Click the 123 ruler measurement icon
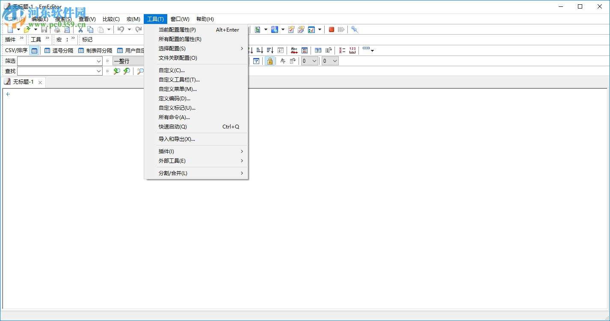 tap(352, 50)
